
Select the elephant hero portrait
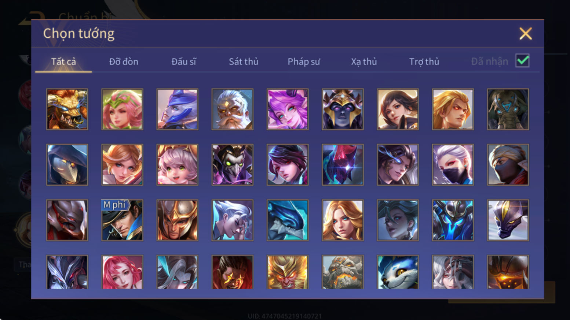508,109
